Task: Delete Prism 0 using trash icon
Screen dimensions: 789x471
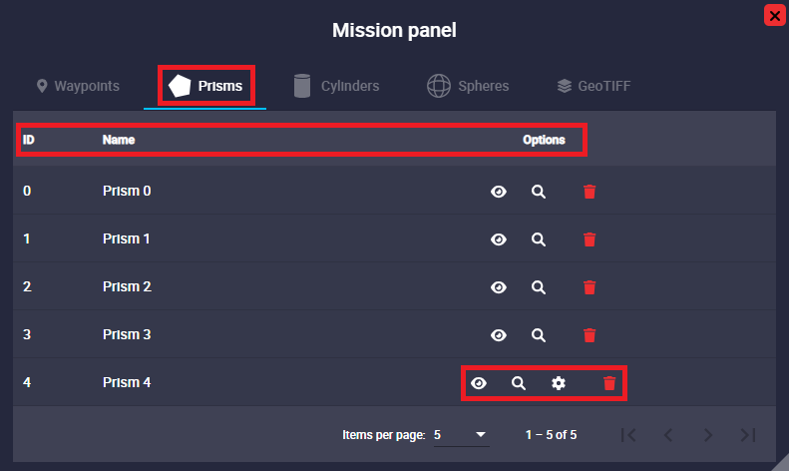Action: coord(590,192)
